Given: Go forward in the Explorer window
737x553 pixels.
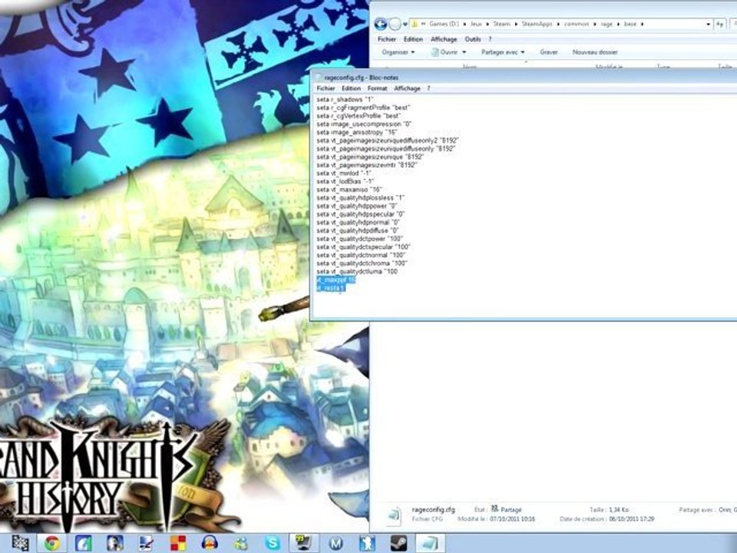Looking at the screenshot, I should pyautogui.click(x=395, y=24).
